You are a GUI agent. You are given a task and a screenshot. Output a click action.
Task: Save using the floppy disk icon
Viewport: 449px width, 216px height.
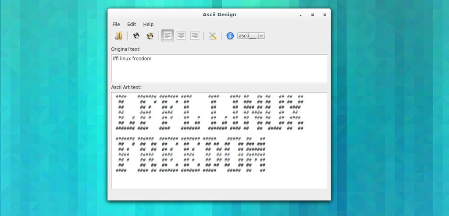(136, 36)
